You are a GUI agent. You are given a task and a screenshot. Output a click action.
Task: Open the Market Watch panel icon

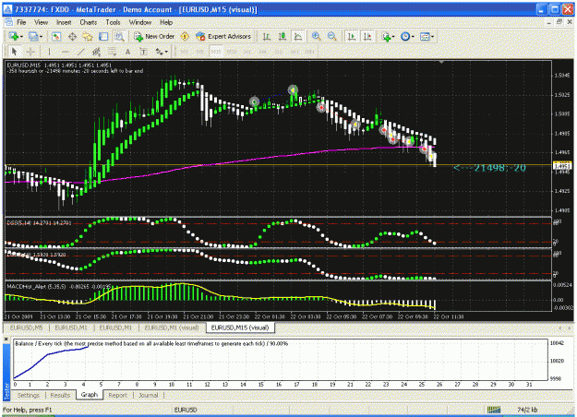point(56,36)
